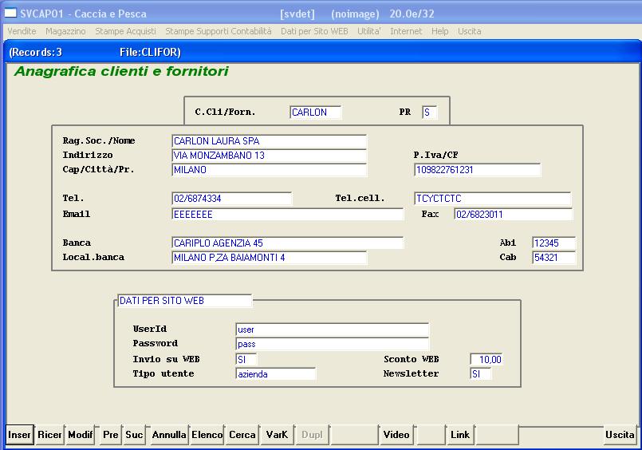Screen dimensions: 642x450
Task: Click the Cap/Città/Pr. field MILANO
Action: [x=269, y=170]
